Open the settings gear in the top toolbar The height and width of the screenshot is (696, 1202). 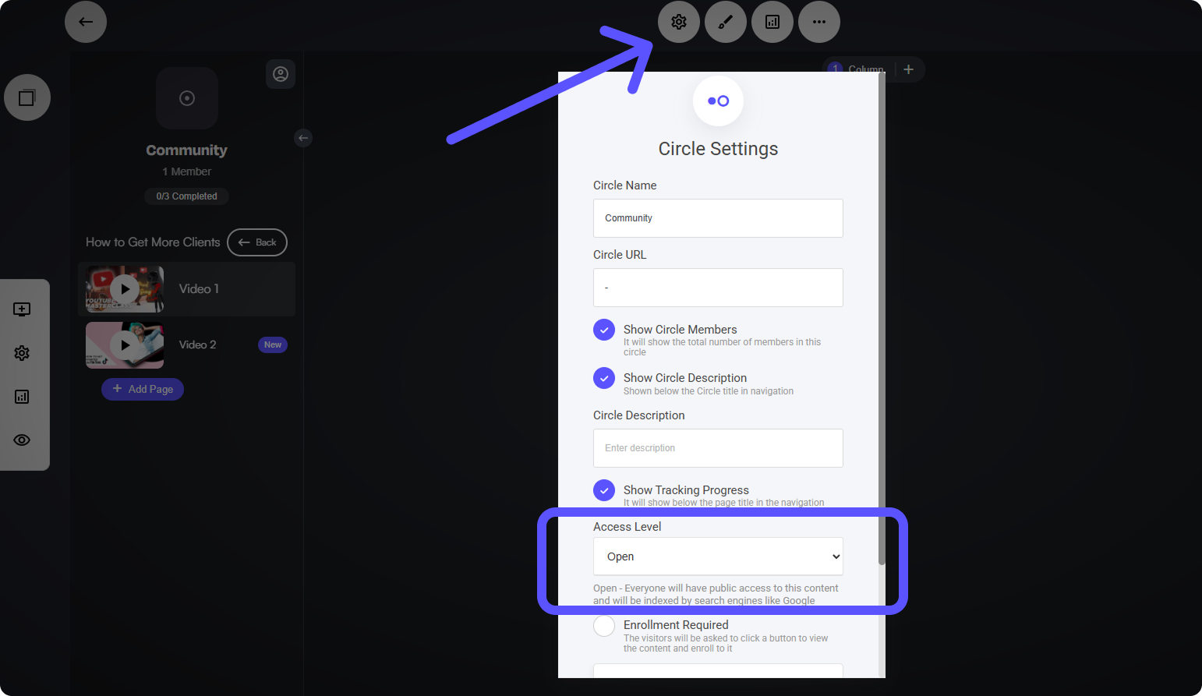678,22
